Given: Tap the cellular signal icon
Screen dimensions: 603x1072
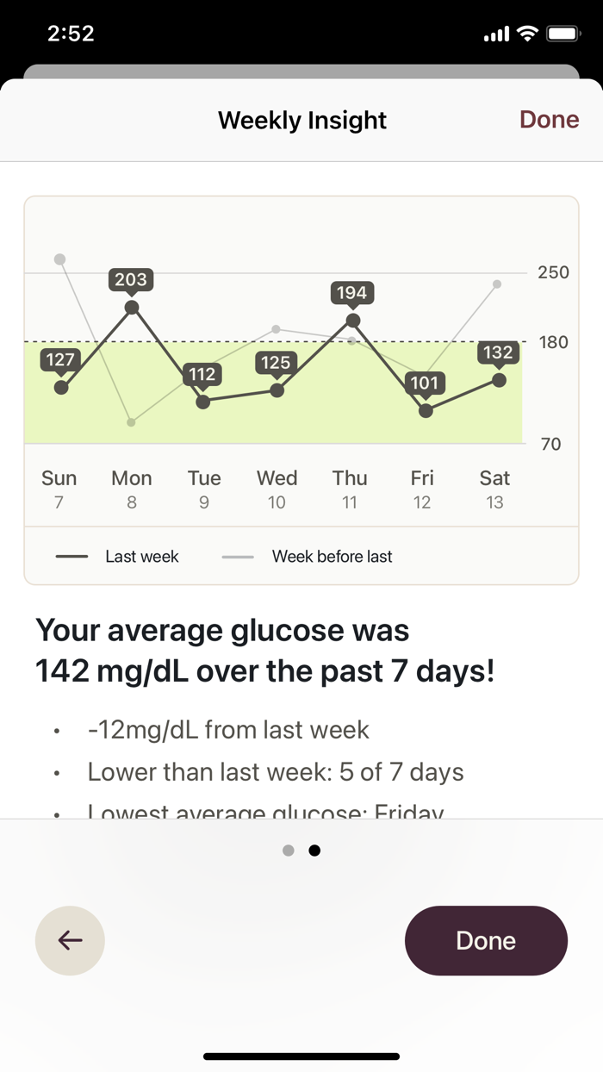Looking at the screenshot, I should point(497,34).
